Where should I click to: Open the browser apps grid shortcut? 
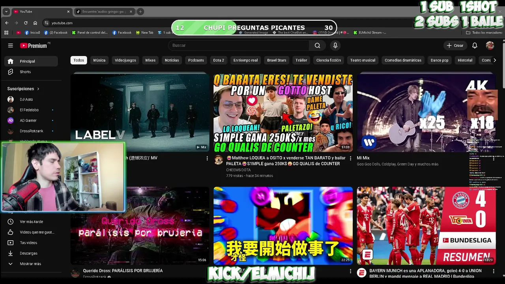[7, 33]
